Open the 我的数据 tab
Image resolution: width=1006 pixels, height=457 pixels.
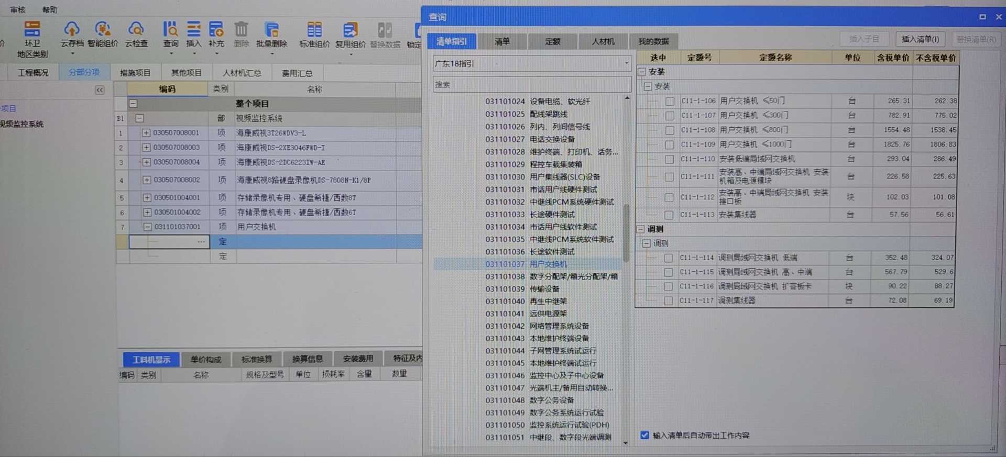point(653,41)
